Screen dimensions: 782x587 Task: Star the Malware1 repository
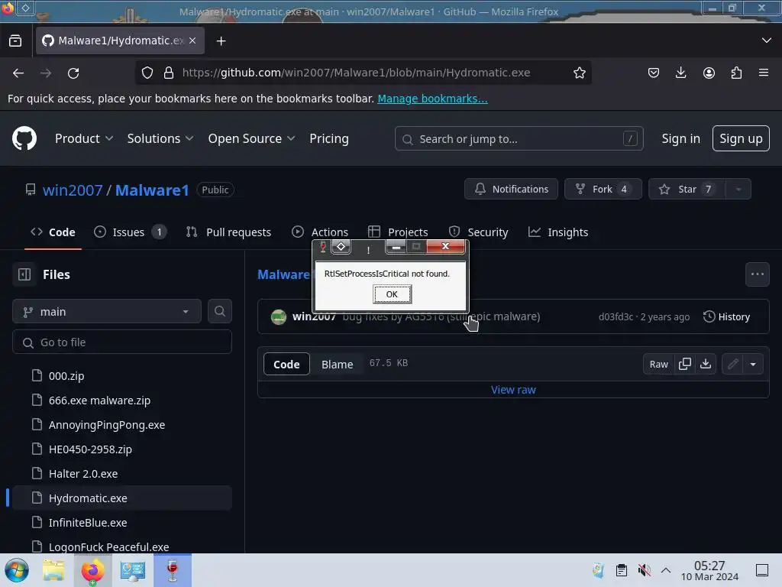tap(687, 189)
